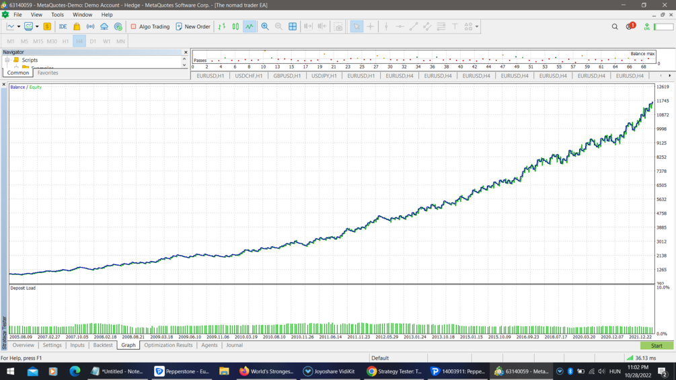
Task: Switch chart to line chart
Action: [250, 27]
